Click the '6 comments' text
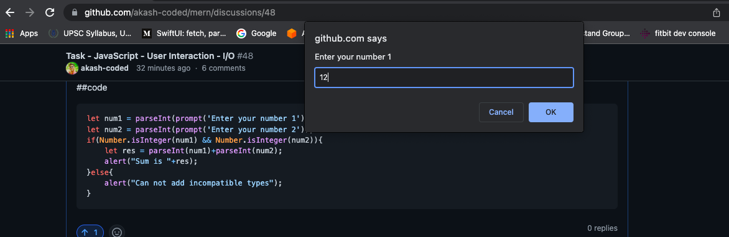 [x=223, y=68]
